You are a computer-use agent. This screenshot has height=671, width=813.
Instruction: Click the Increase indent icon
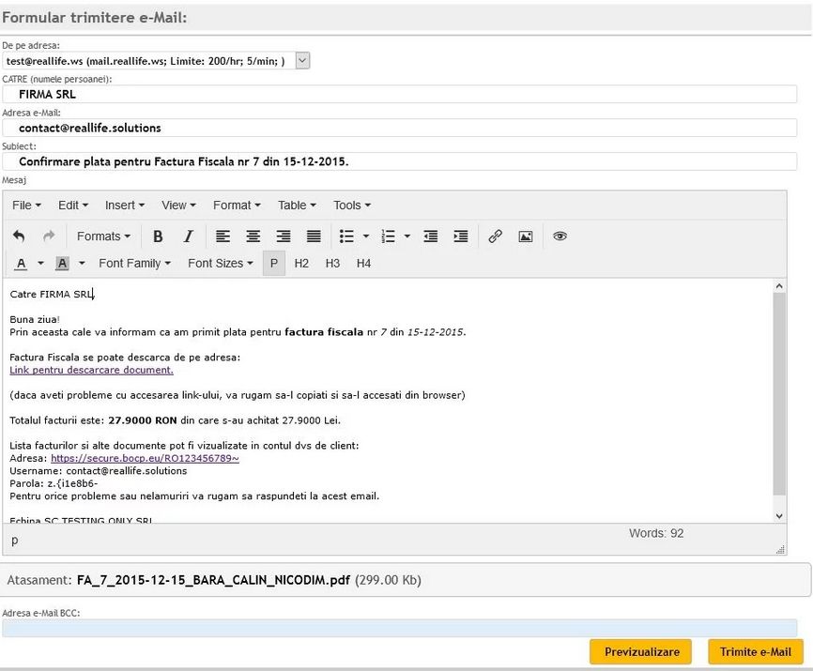(460, 236)
